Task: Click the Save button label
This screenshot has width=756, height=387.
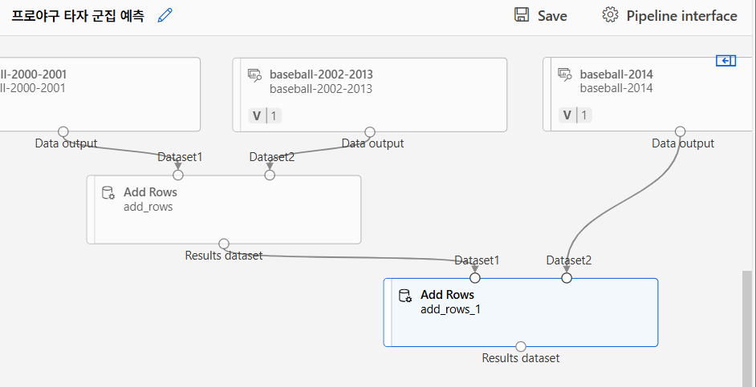Action: coord(552,16)
